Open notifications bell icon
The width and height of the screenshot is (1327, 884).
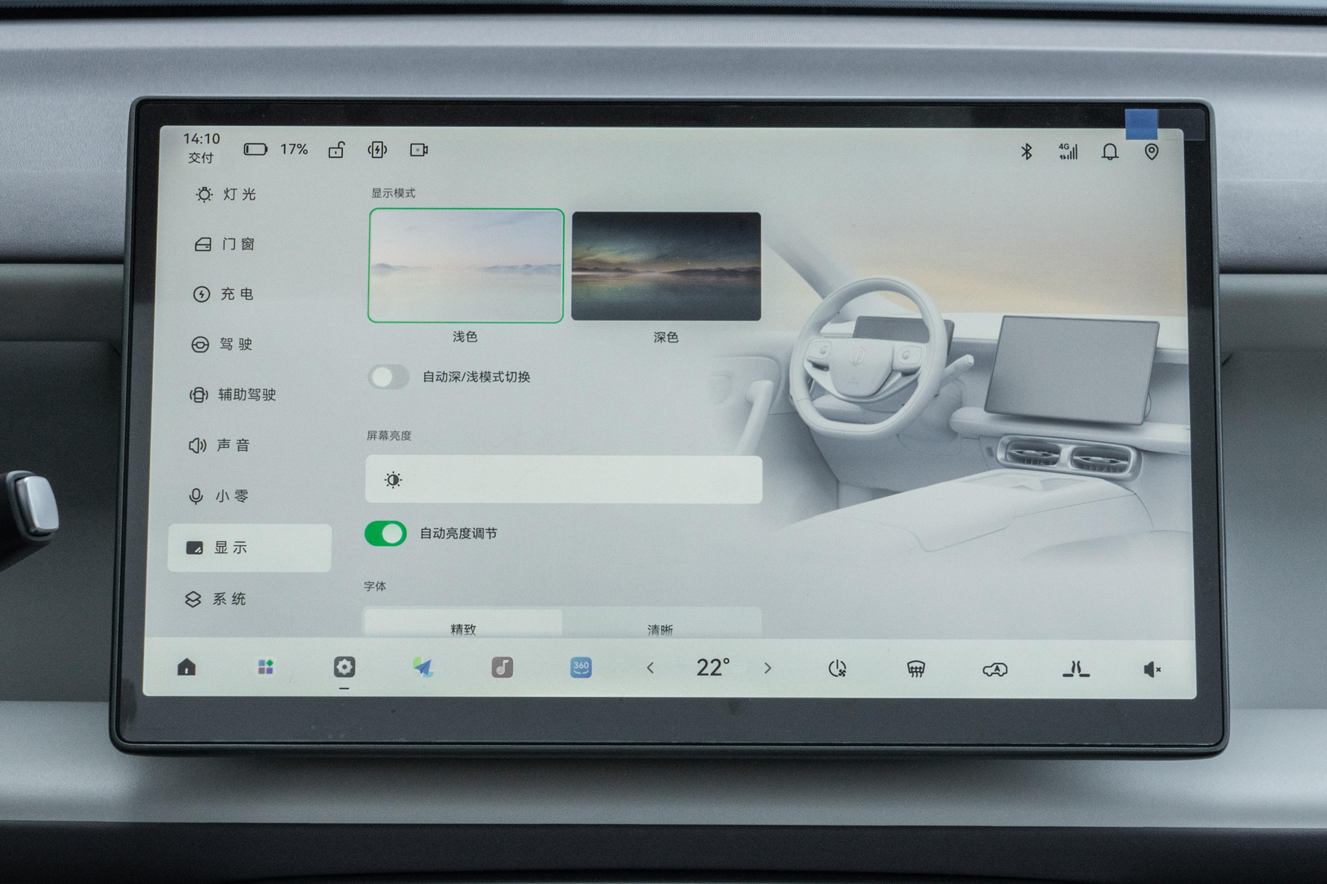[1110, 151]
